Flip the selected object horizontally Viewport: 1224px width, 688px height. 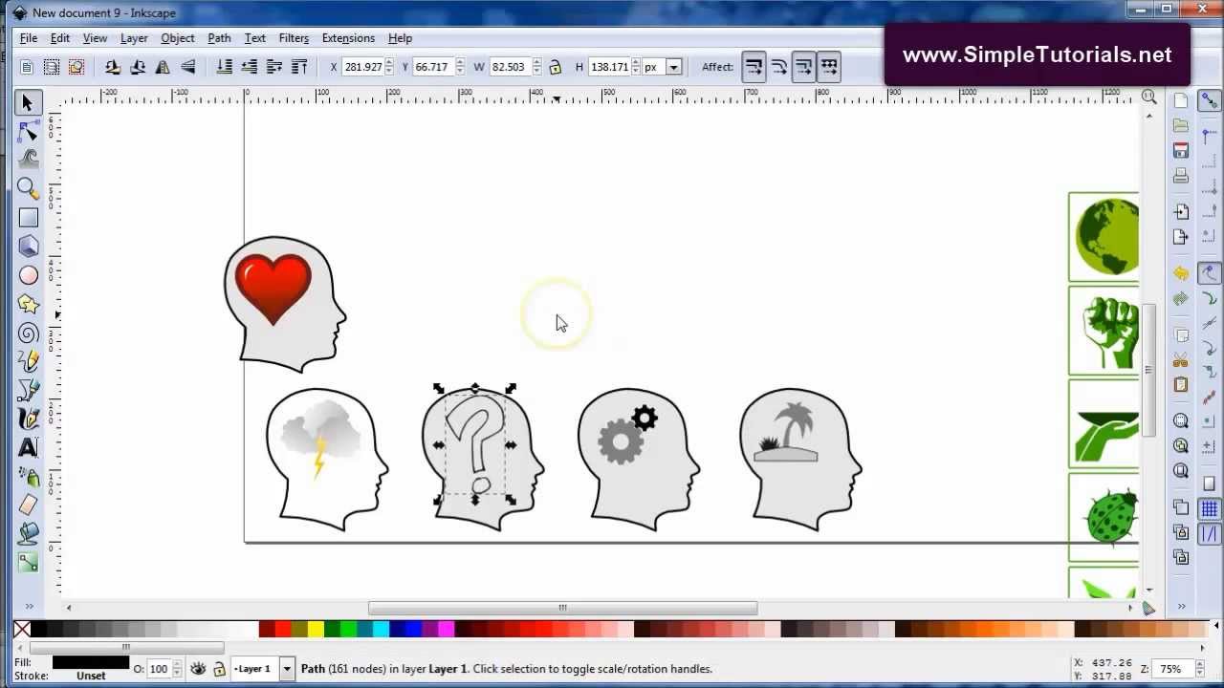click(x=163, y=66)
